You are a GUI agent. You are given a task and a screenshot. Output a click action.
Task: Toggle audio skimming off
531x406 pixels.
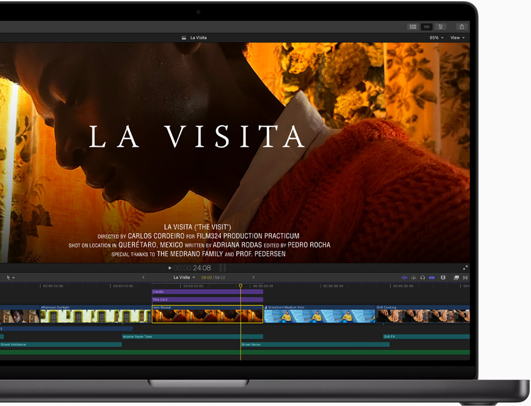[x=414, y=277]
